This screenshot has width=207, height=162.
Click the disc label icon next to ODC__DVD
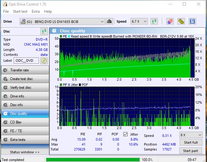(44, 61)
